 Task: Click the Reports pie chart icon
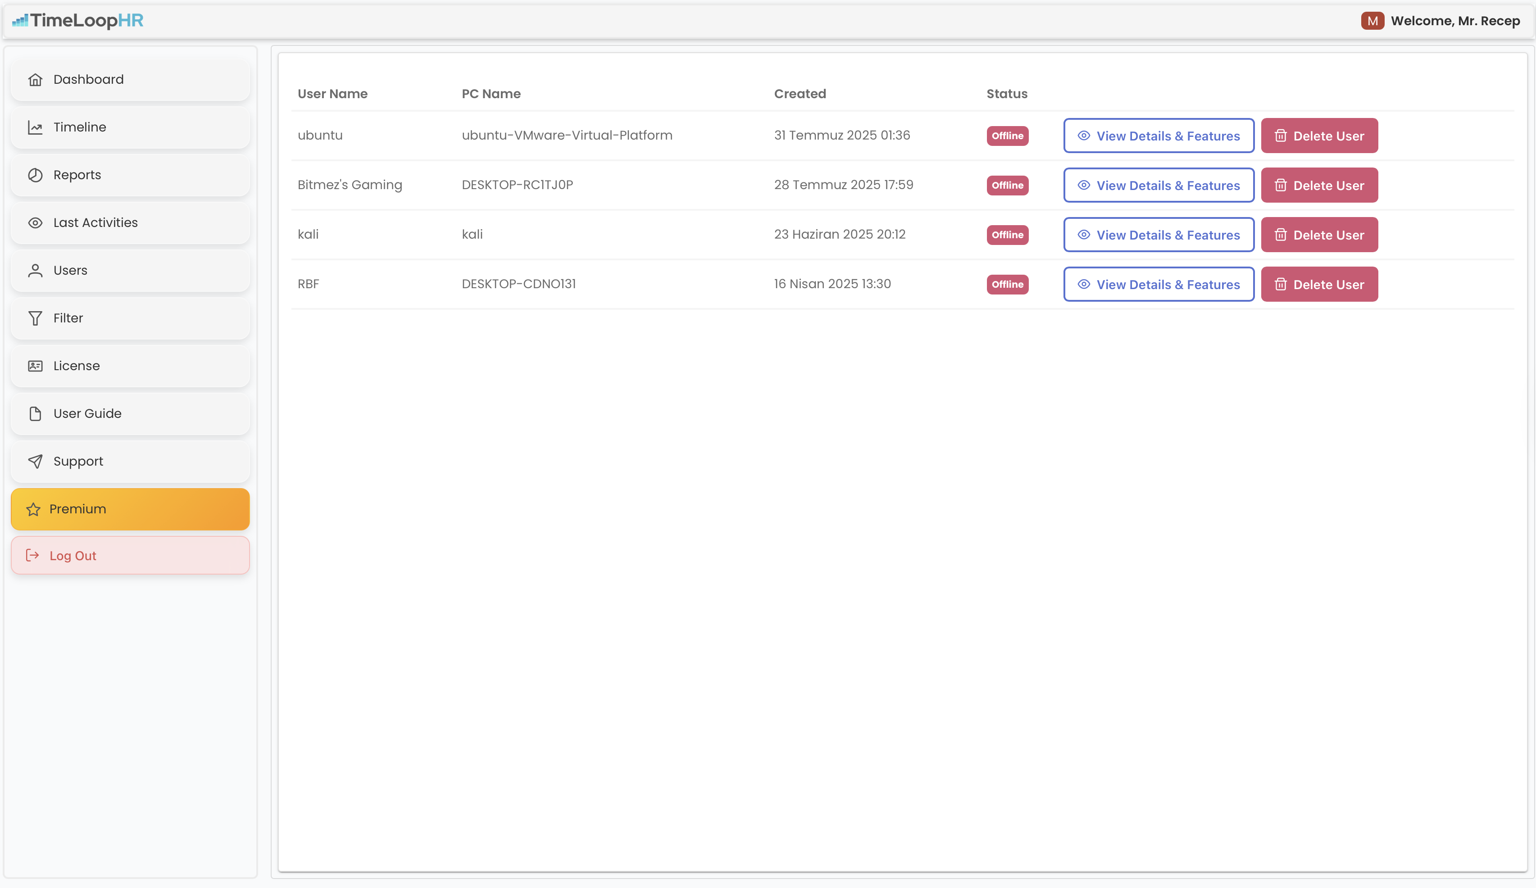click(35, 175)
